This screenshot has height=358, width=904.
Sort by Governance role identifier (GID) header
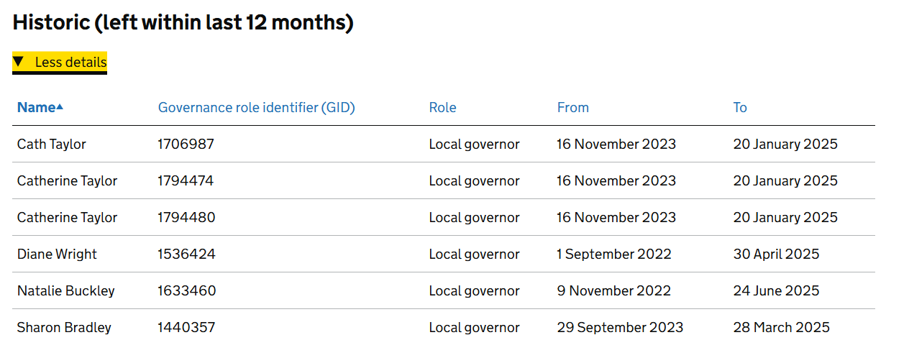256,107
